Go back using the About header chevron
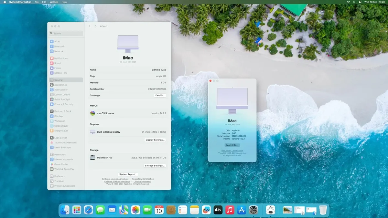Screen dimensions: 388x218 90,26
